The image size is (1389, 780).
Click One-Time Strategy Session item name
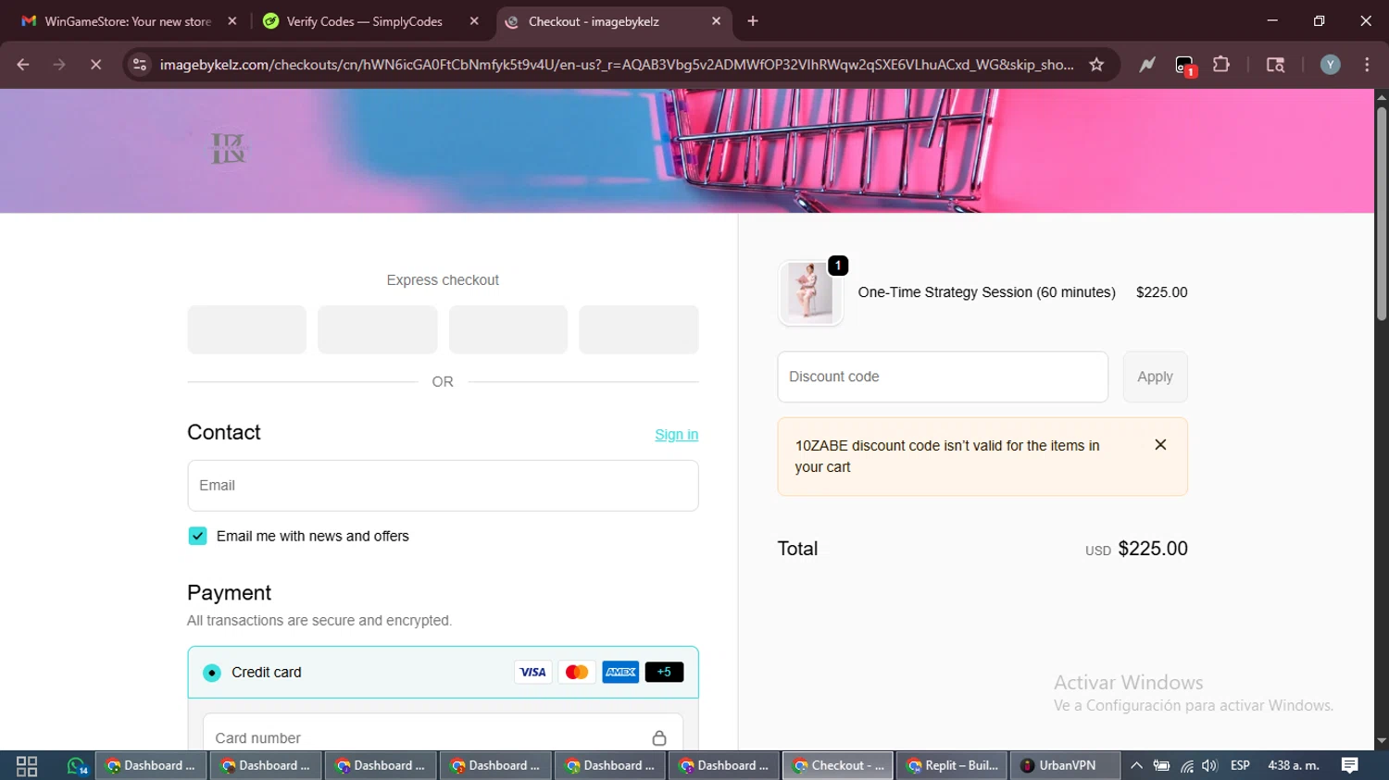(x=986, y=292)
